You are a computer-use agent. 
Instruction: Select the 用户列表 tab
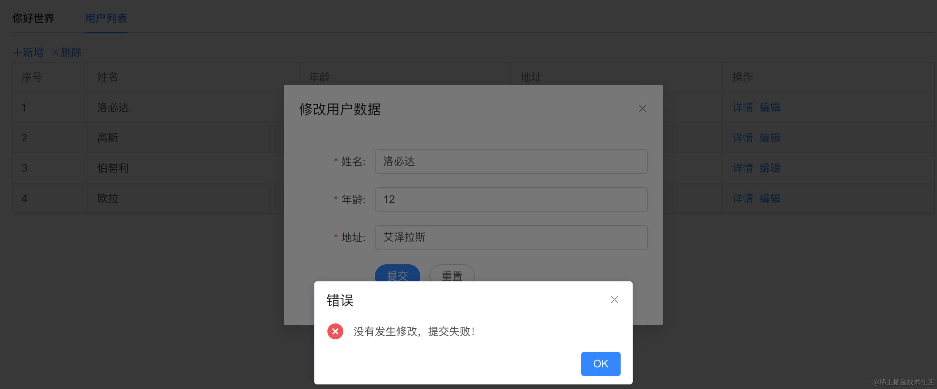tap(106, 18)
